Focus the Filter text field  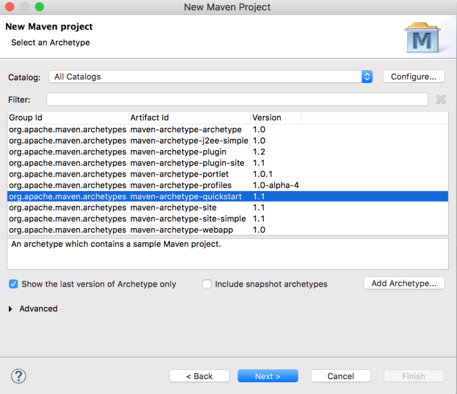coord(238,100)
